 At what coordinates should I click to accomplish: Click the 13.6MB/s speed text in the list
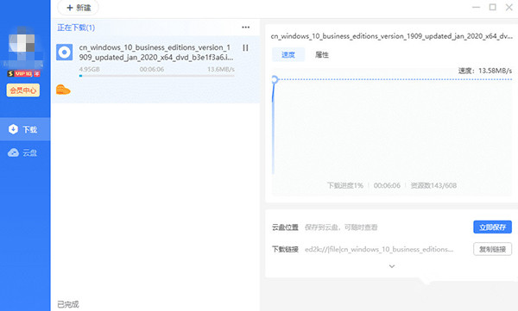click(221, 69)
